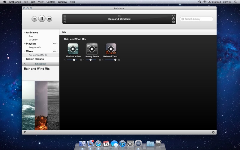
Task: Adjust the Stormy Beach volume slider
Action: pyautogui.click(x=91, y=60)
